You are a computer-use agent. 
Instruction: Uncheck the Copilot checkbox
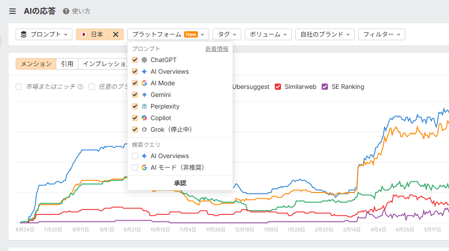click(135, 118)
